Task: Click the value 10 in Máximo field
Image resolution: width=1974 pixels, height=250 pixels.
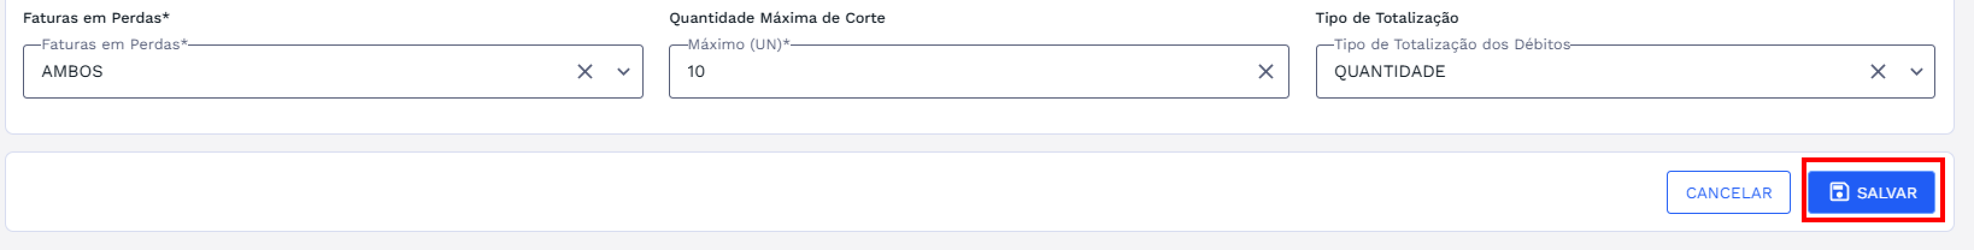Action: (696, 71)
